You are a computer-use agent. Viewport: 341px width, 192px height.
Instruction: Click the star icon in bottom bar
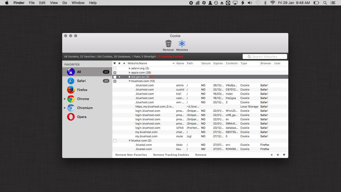click(x=272, y=155)
